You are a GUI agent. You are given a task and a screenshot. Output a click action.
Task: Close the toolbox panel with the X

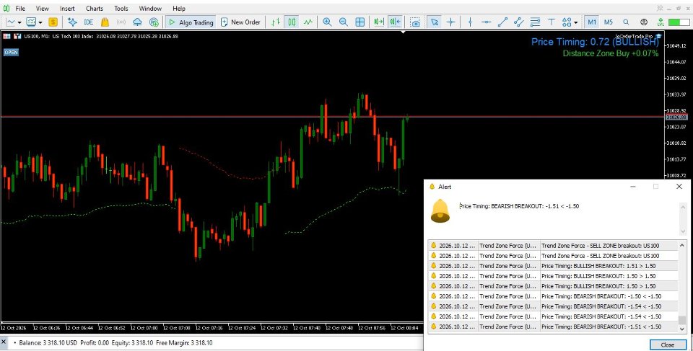coord(4,342)
